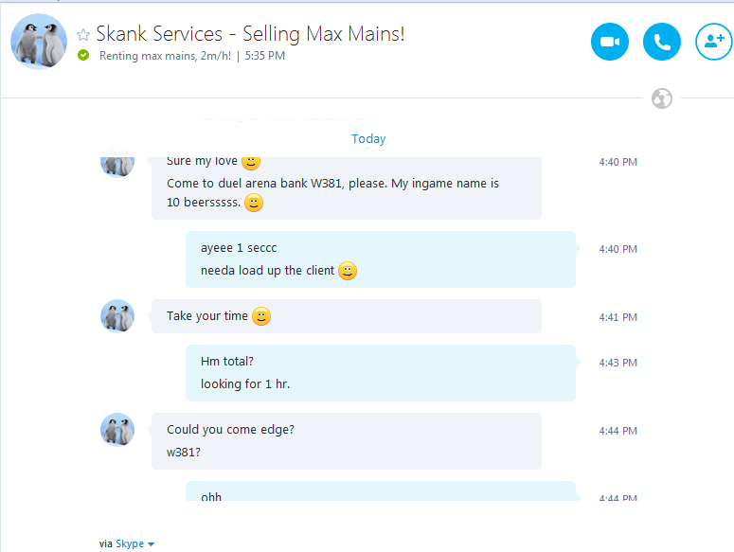The image size is (734, 552).
Task: Click the 'w381?' message text
Action: pos(184,451)
